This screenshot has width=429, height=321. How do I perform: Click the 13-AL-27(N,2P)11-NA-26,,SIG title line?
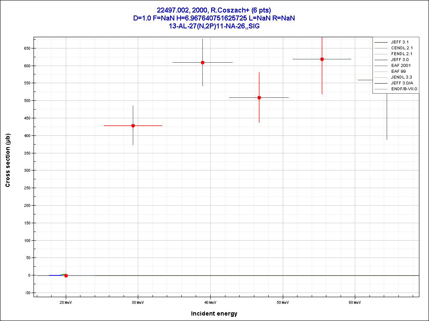[x=214, y=26]
